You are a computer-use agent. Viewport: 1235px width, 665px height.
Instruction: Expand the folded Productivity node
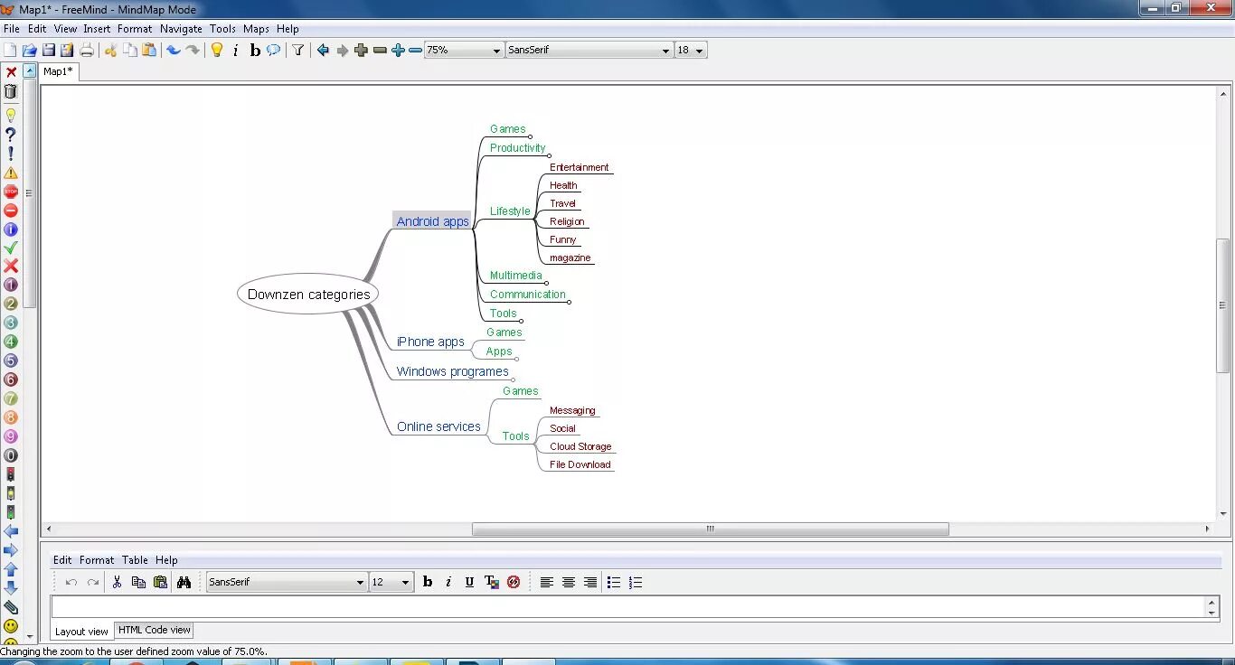tap(549, 155)
